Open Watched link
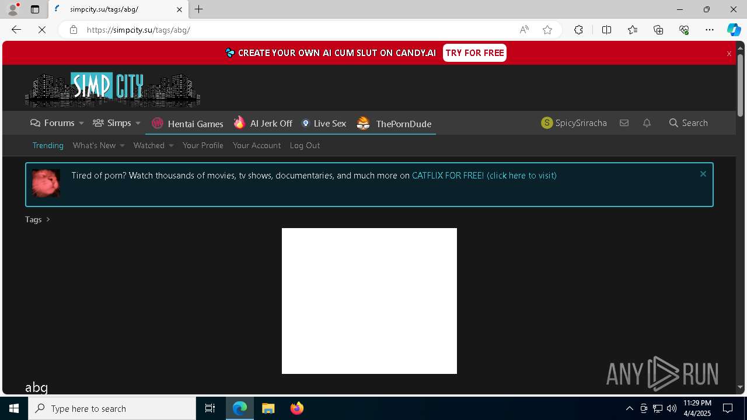 pos(149,145)
